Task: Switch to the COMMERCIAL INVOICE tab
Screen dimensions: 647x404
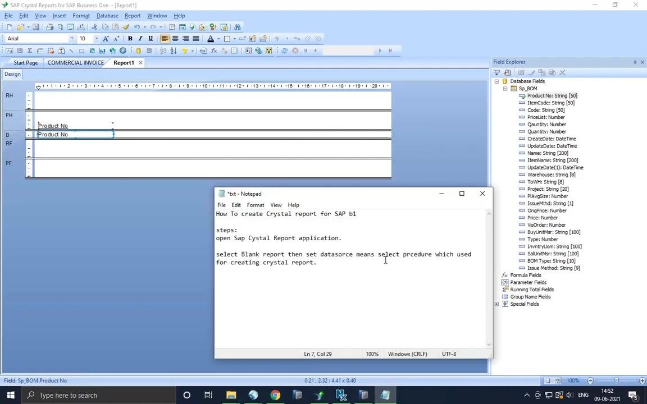Action: point(75,63)
